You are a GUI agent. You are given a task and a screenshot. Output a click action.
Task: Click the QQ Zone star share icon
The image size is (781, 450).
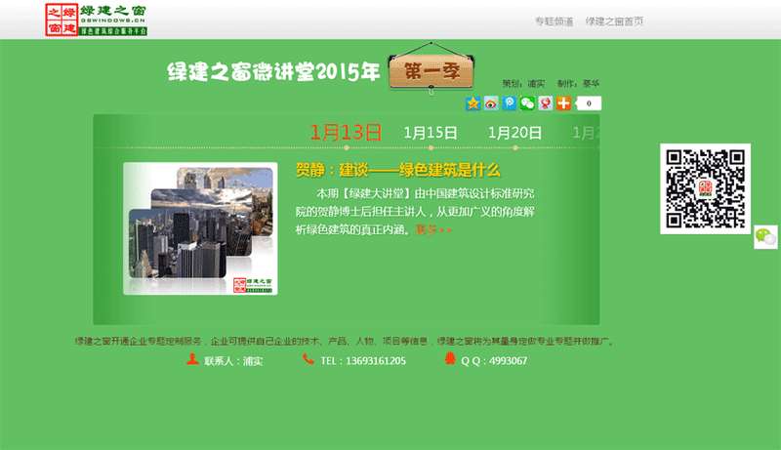point(473,103)
